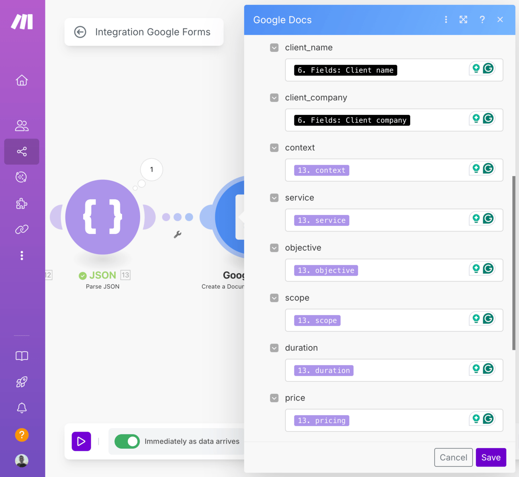Open the Notifications bell icon
The width and height of the screenshot is (519, 477).
pos(22,408)
